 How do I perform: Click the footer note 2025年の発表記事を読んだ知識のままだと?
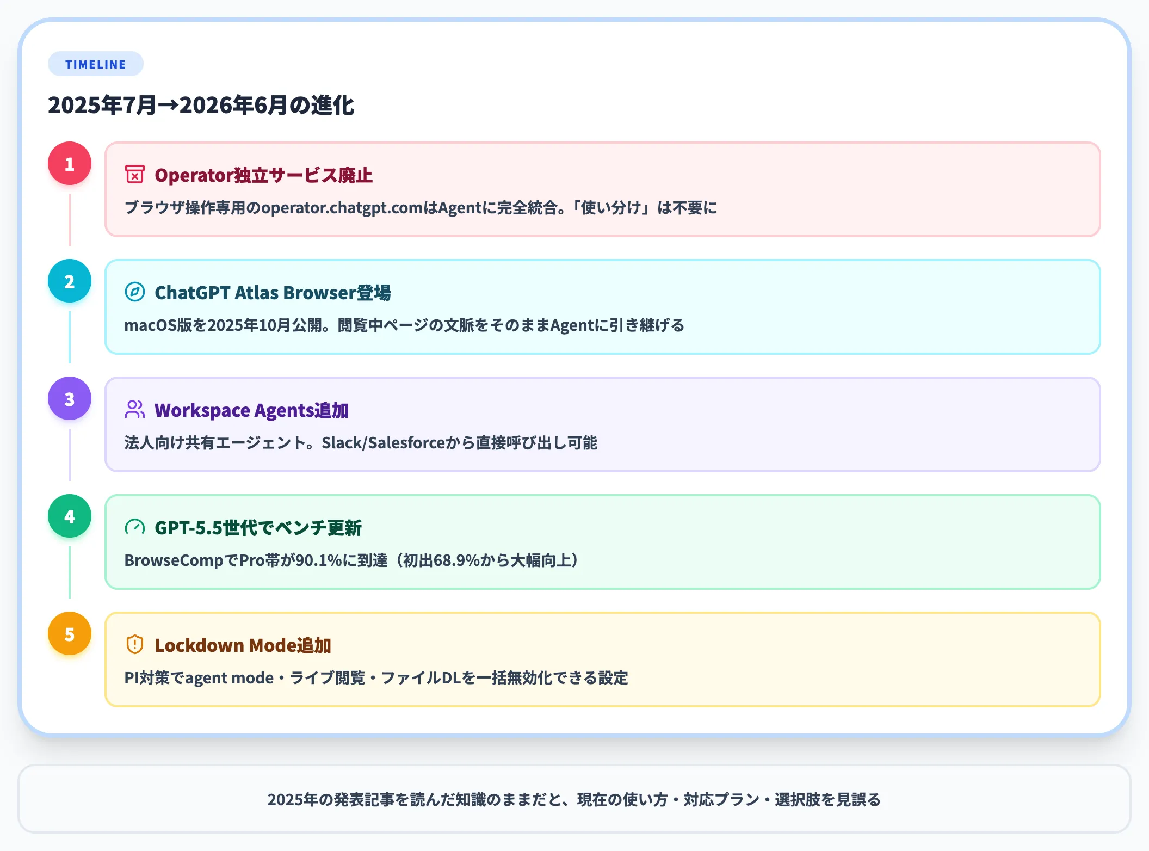pos(574,799)
